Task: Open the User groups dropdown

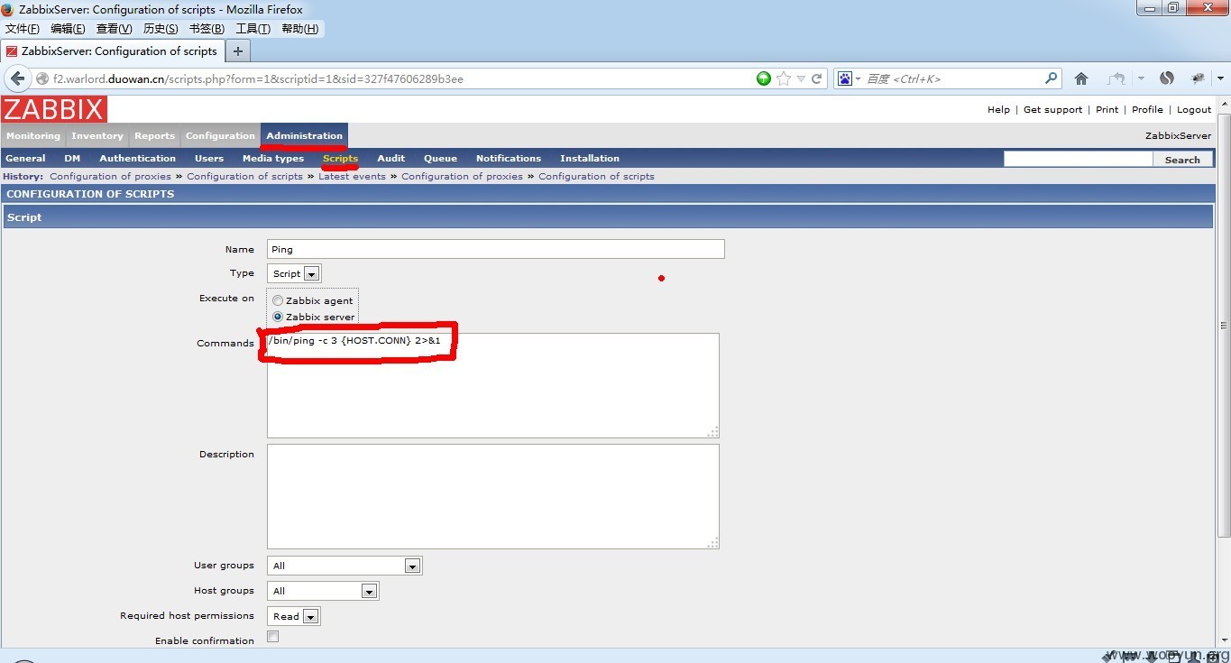Action: click(344, 566)
